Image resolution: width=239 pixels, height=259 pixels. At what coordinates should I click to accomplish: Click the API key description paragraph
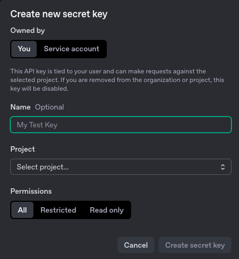(x=117, y=80)
